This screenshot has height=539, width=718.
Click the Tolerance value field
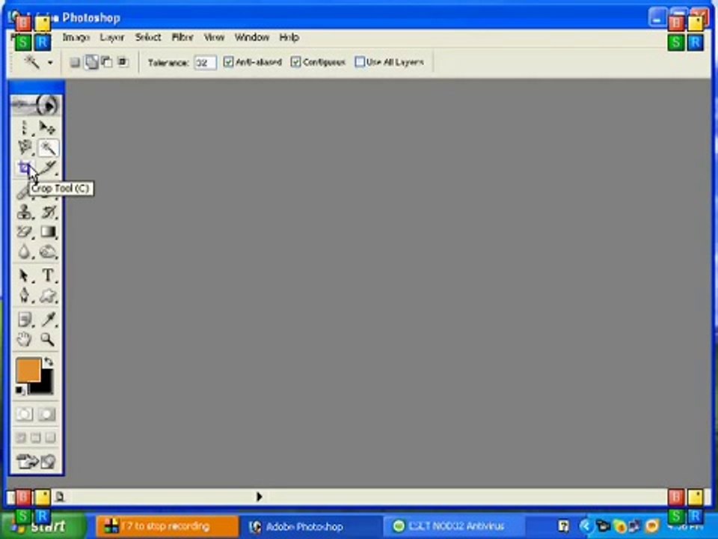(x=205, y=63)
